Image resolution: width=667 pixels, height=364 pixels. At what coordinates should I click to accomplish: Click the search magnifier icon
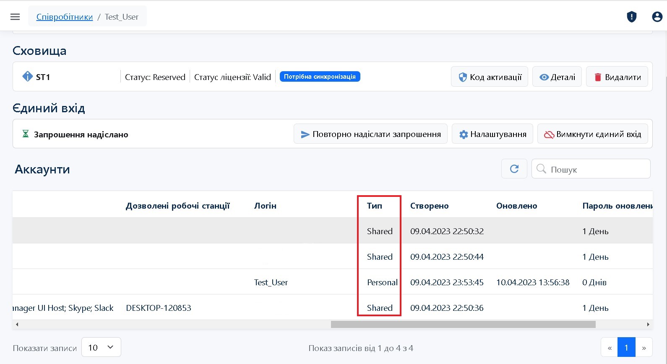(541, 169)
